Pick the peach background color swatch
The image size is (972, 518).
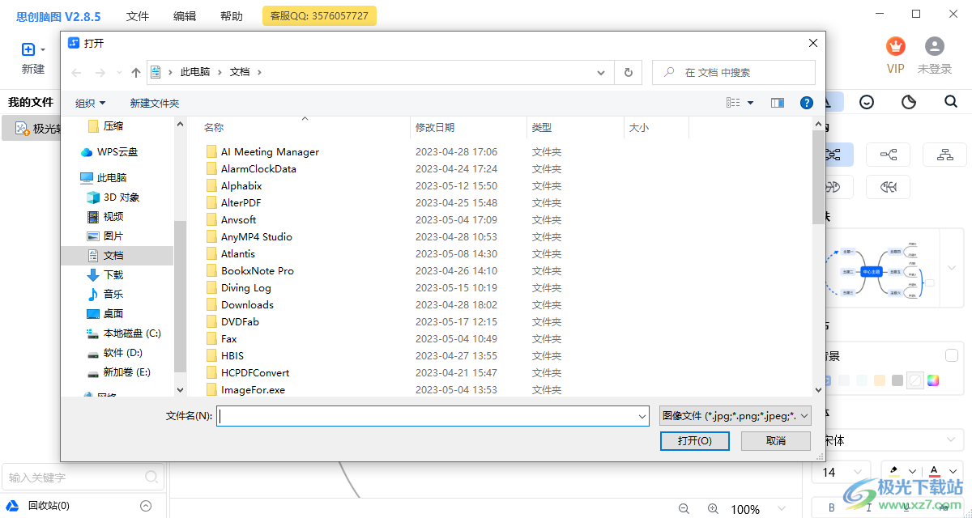[x=880, y=380]
